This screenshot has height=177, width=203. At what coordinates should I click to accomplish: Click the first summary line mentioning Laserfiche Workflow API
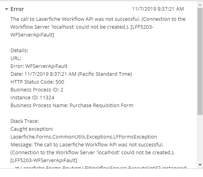pyautogui.click(x=98, y=19)
